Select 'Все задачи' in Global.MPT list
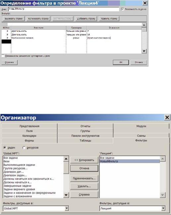The height and width of the screenshot is (215, 171). (x=33, y=158)
